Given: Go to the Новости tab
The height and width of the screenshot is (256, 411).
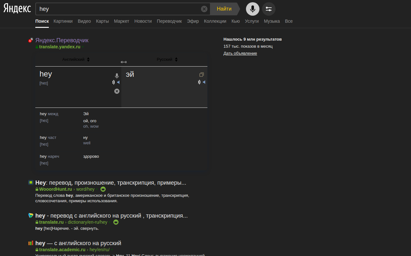Looking at the screenshot, I should [143, 21].
